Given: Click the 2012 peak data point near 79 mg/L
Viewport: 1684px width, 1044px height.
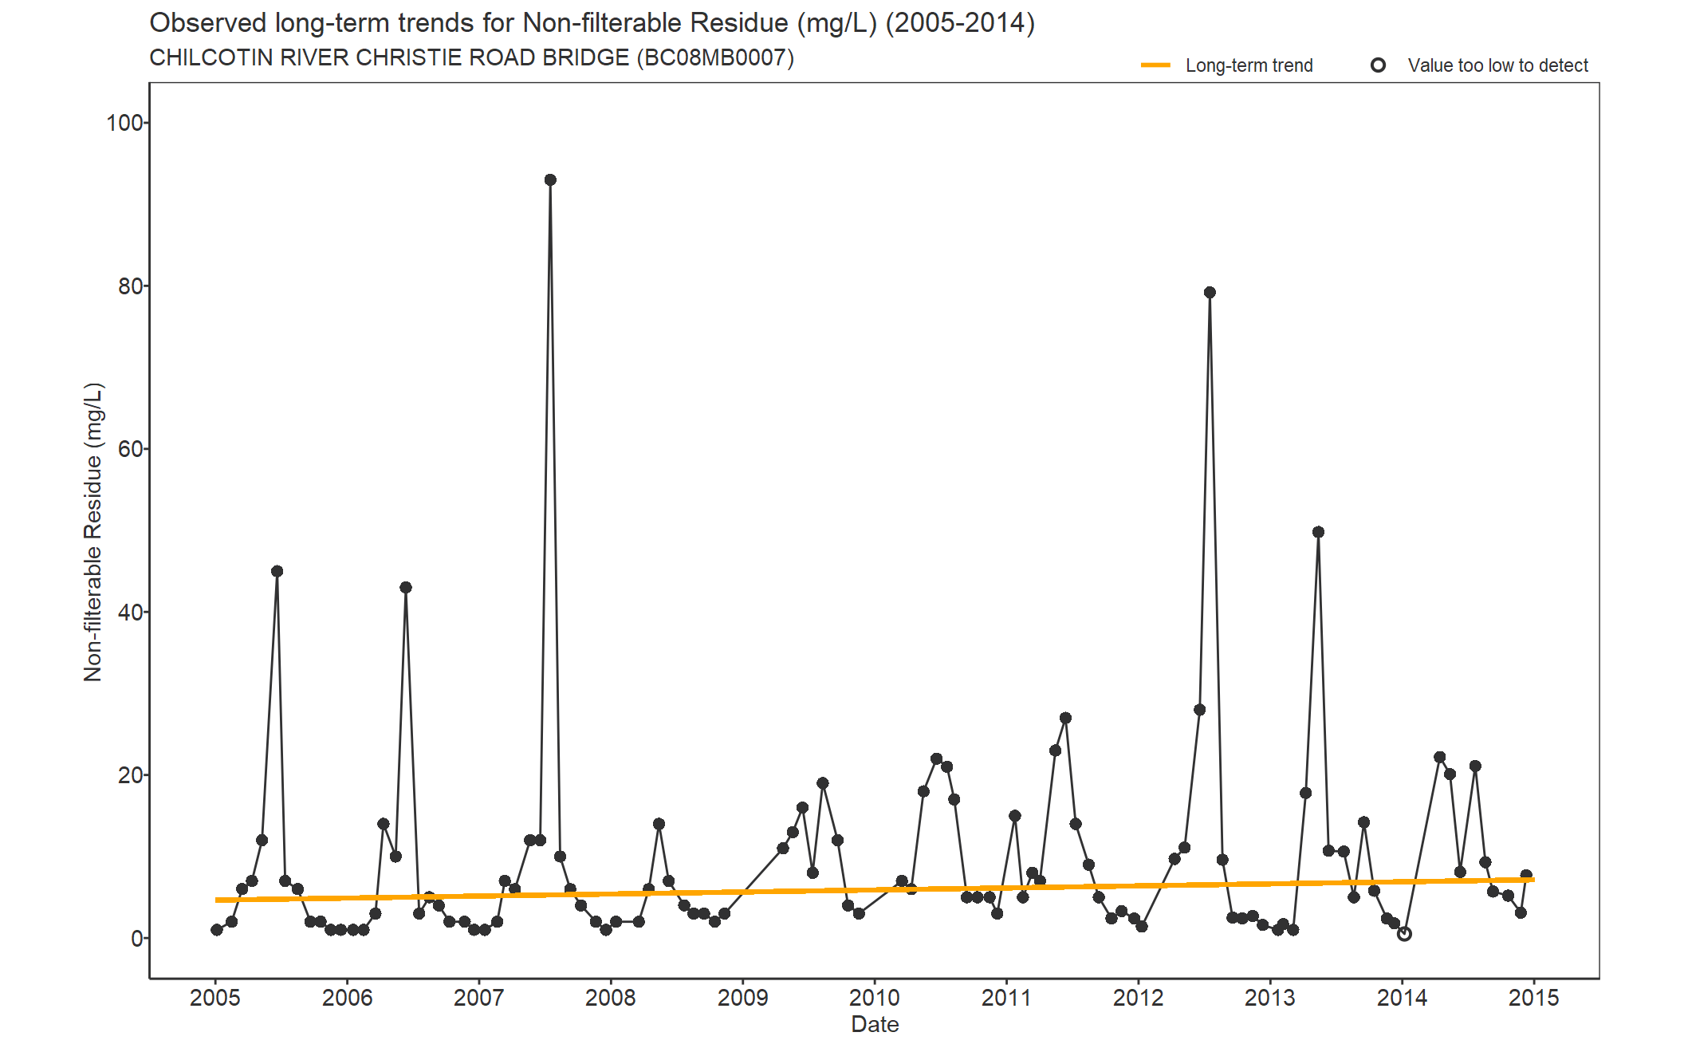Looking at the screenshot, I should coord(1210,293).
